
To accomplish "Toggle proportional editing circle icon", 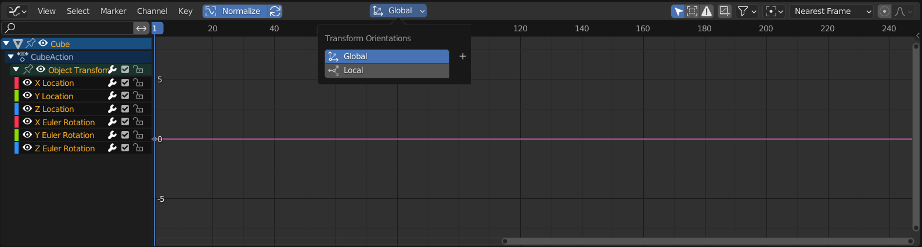I will pos(884,11).
